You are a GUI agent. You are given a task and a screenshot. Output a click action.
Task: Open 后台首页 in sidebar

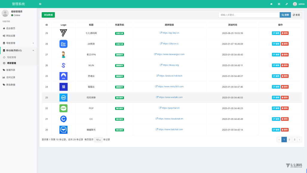pos(18,28)
